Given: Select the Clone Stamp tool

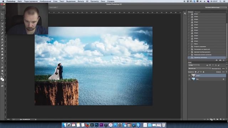Looking at the screenshot, I should (2, 39).
